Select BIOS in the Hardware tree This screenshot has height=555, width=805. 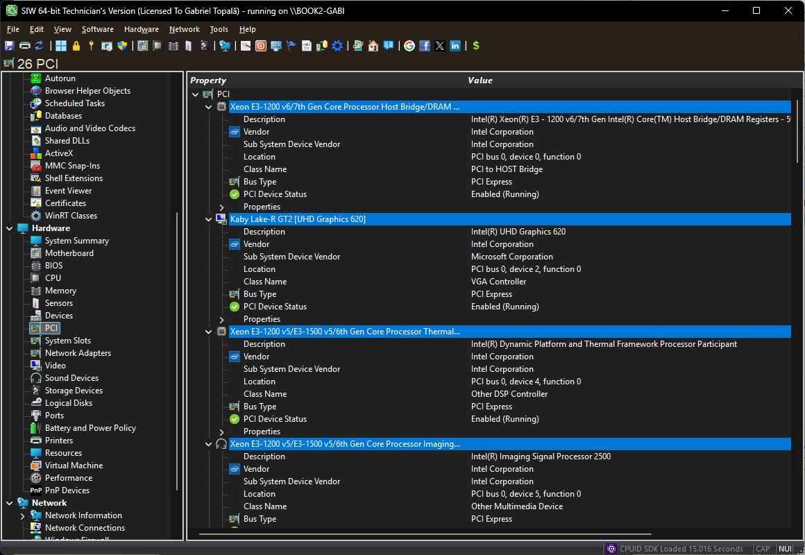coord(53,266)
